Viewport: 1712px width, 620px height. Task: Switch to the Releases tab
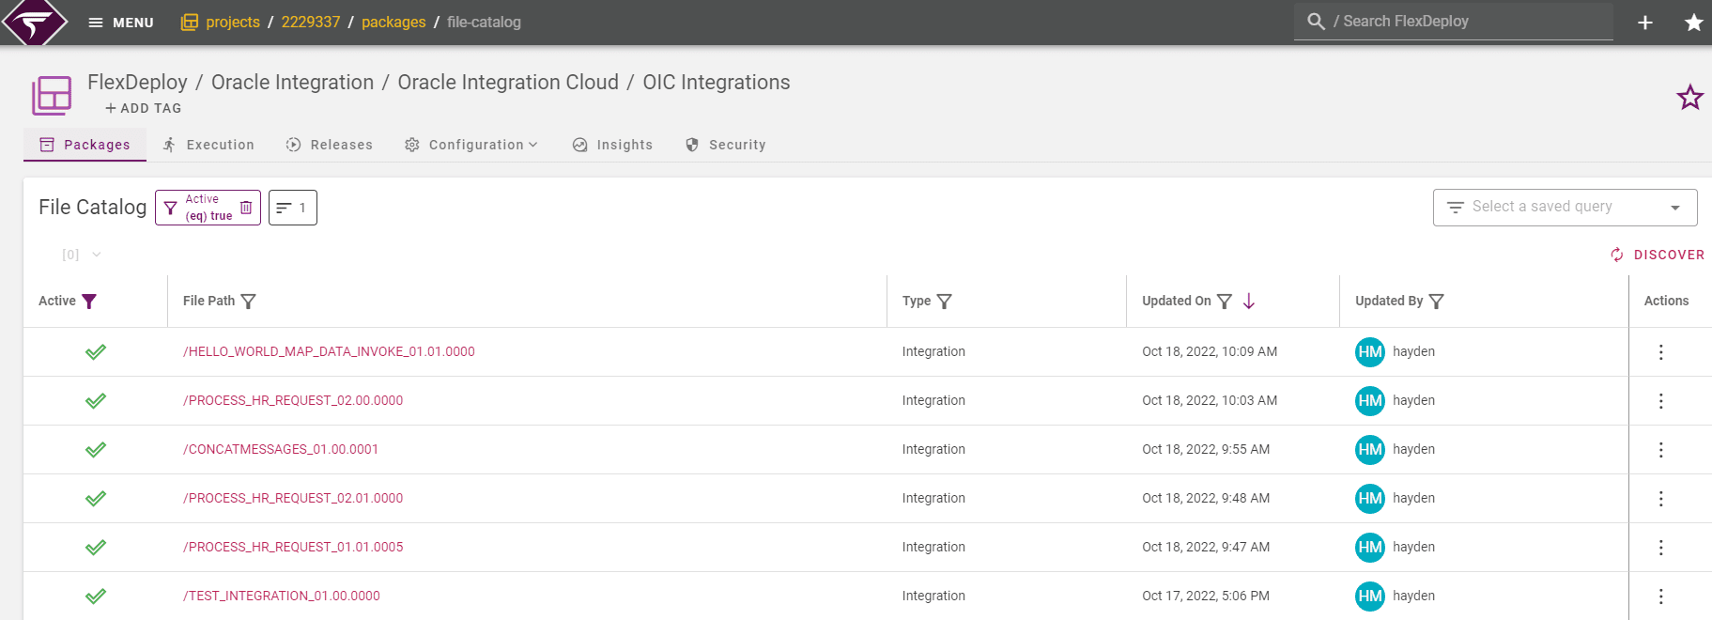point(330,145)
